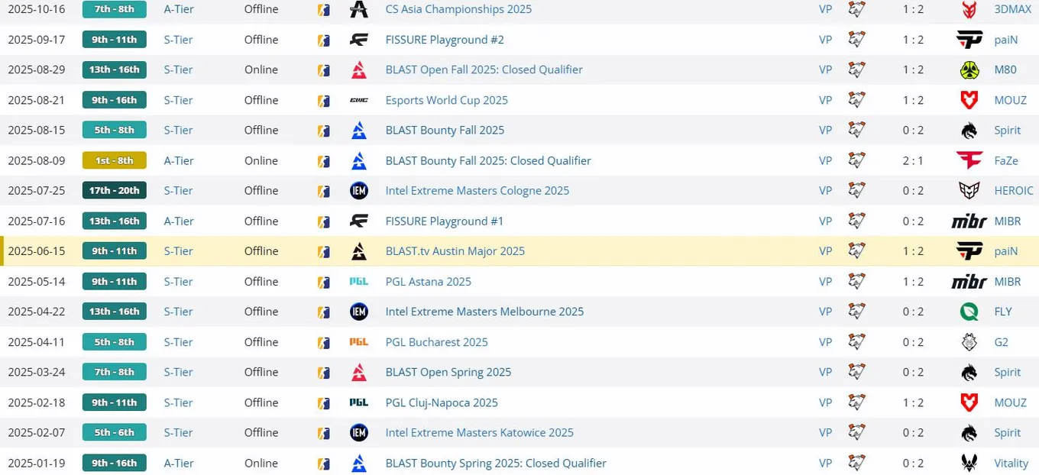This screenshot has width=1039, height=475.
Task: Click the HEROIC team name link
Action: click(1014, 191)
